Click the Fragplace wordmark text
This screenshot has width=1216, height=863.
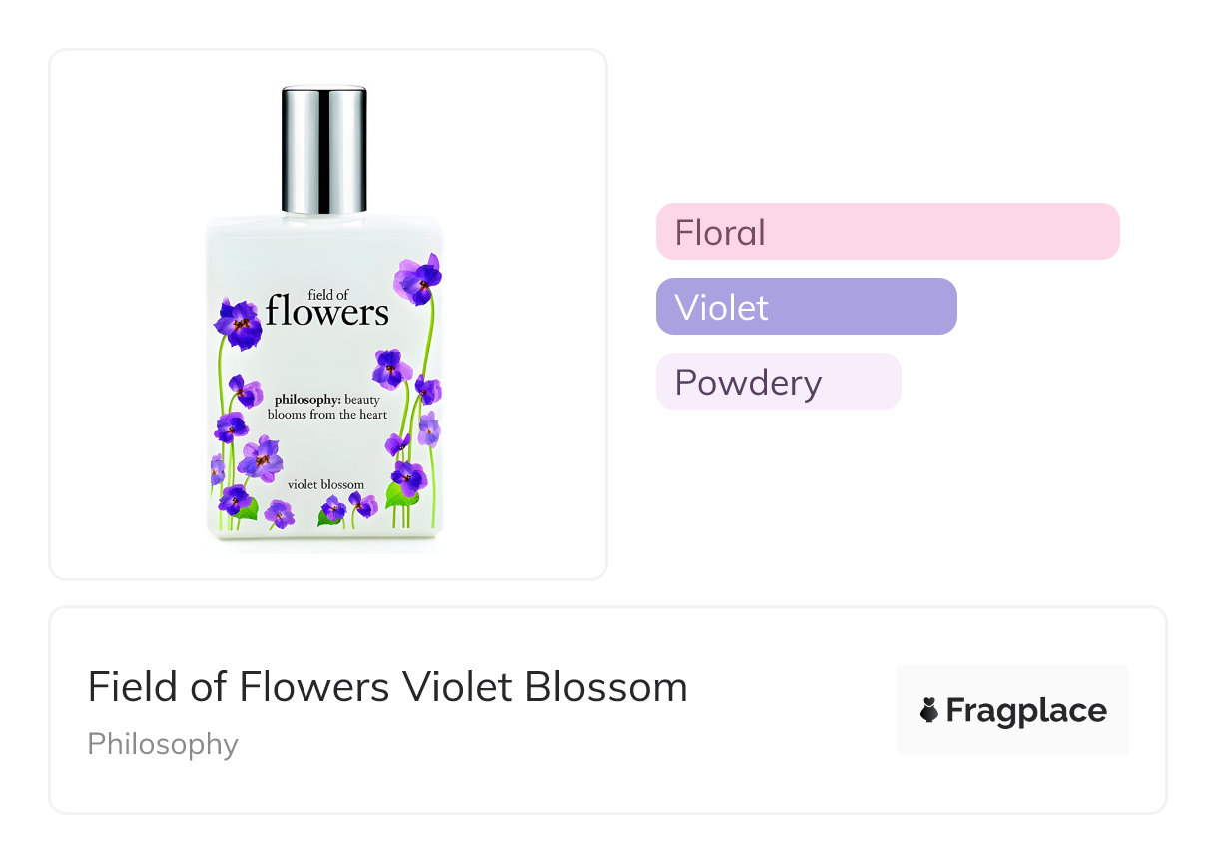pos(1026,710)
